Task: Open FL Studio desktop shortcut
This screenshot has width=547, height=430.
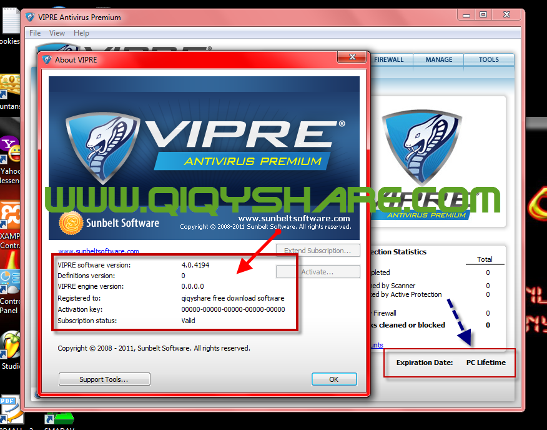Action: [10, 346]
